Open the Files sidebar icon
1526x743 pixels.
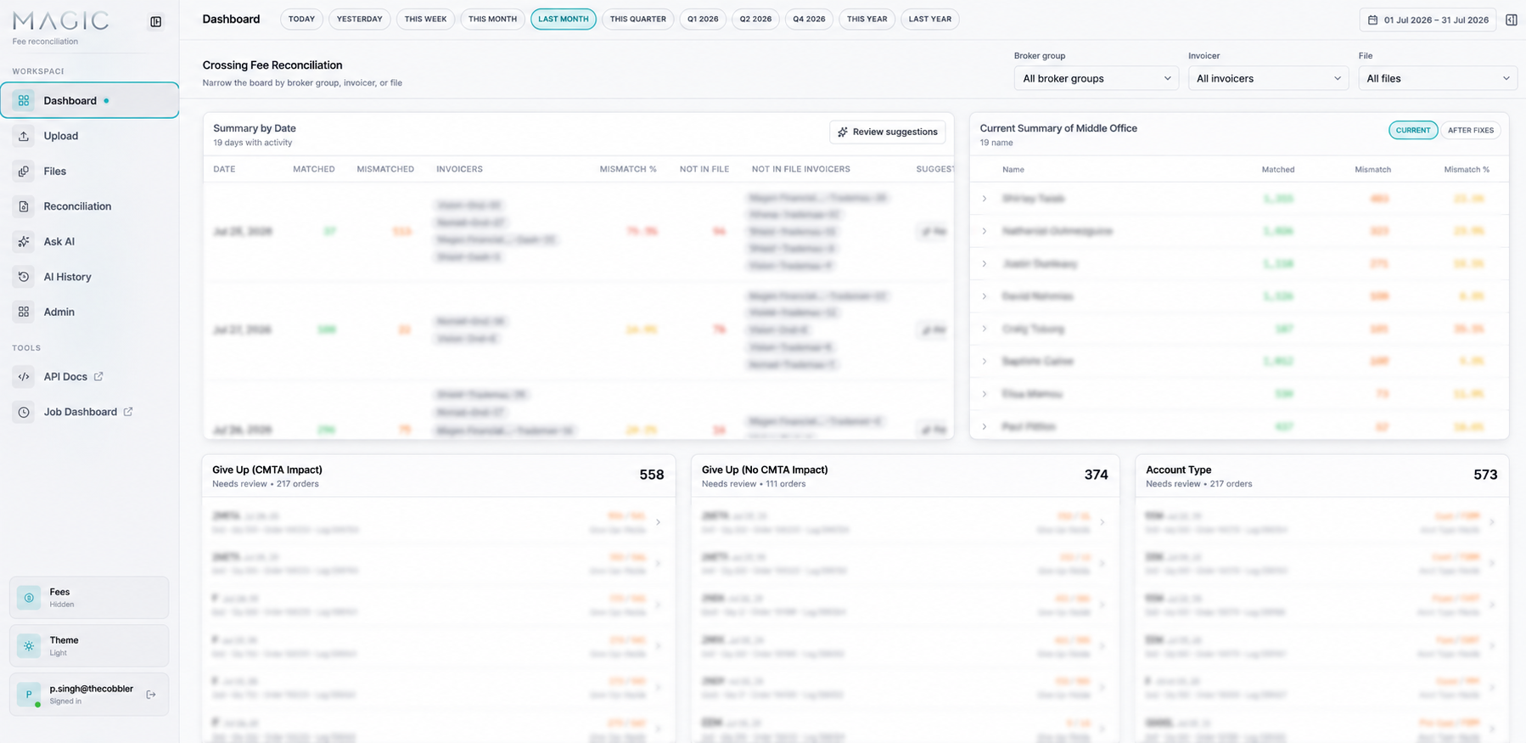coord(24,171)
